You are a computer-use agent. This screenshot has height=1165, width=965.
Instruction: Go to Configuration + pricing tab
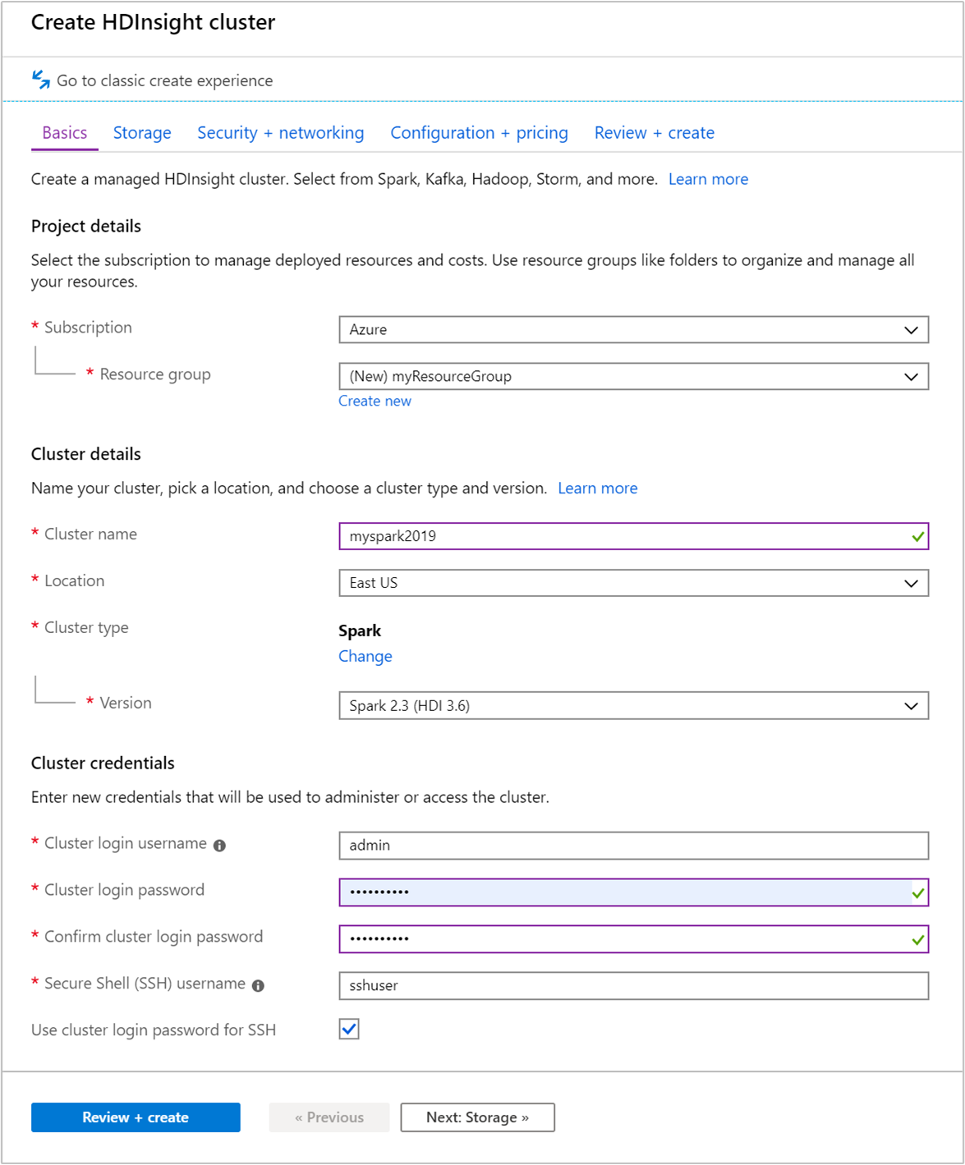pyautogui.click(x=479, y=133)
